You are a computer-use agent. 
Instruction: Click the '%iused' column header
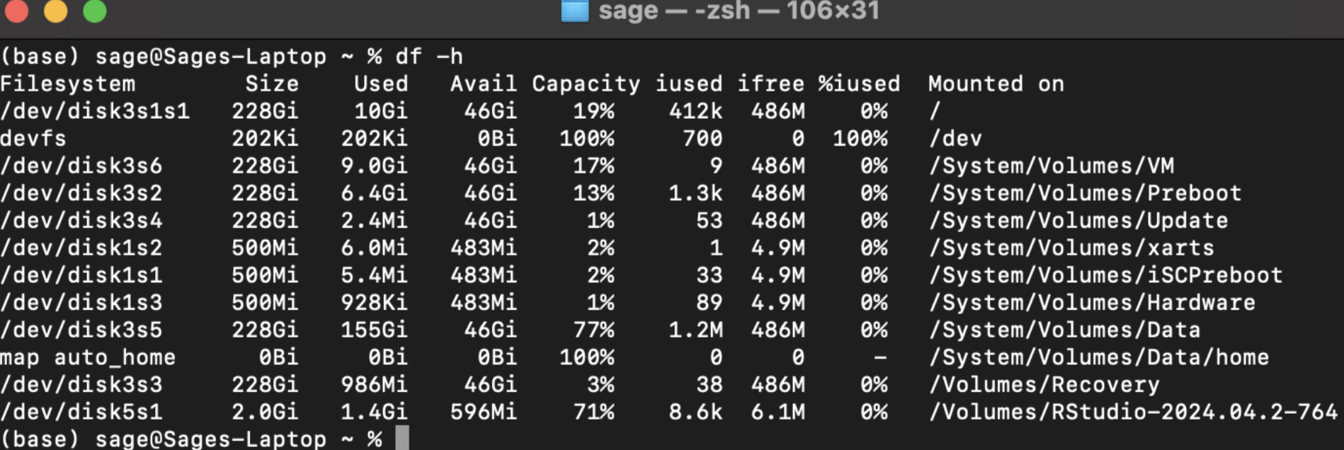(x=859, y=83)
